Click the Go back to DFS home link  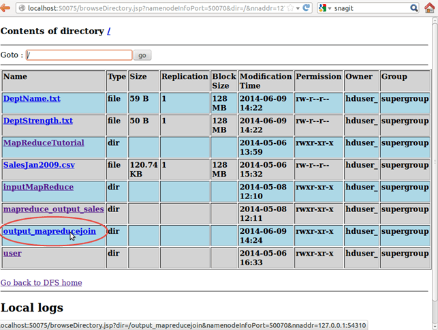point(41,282)
